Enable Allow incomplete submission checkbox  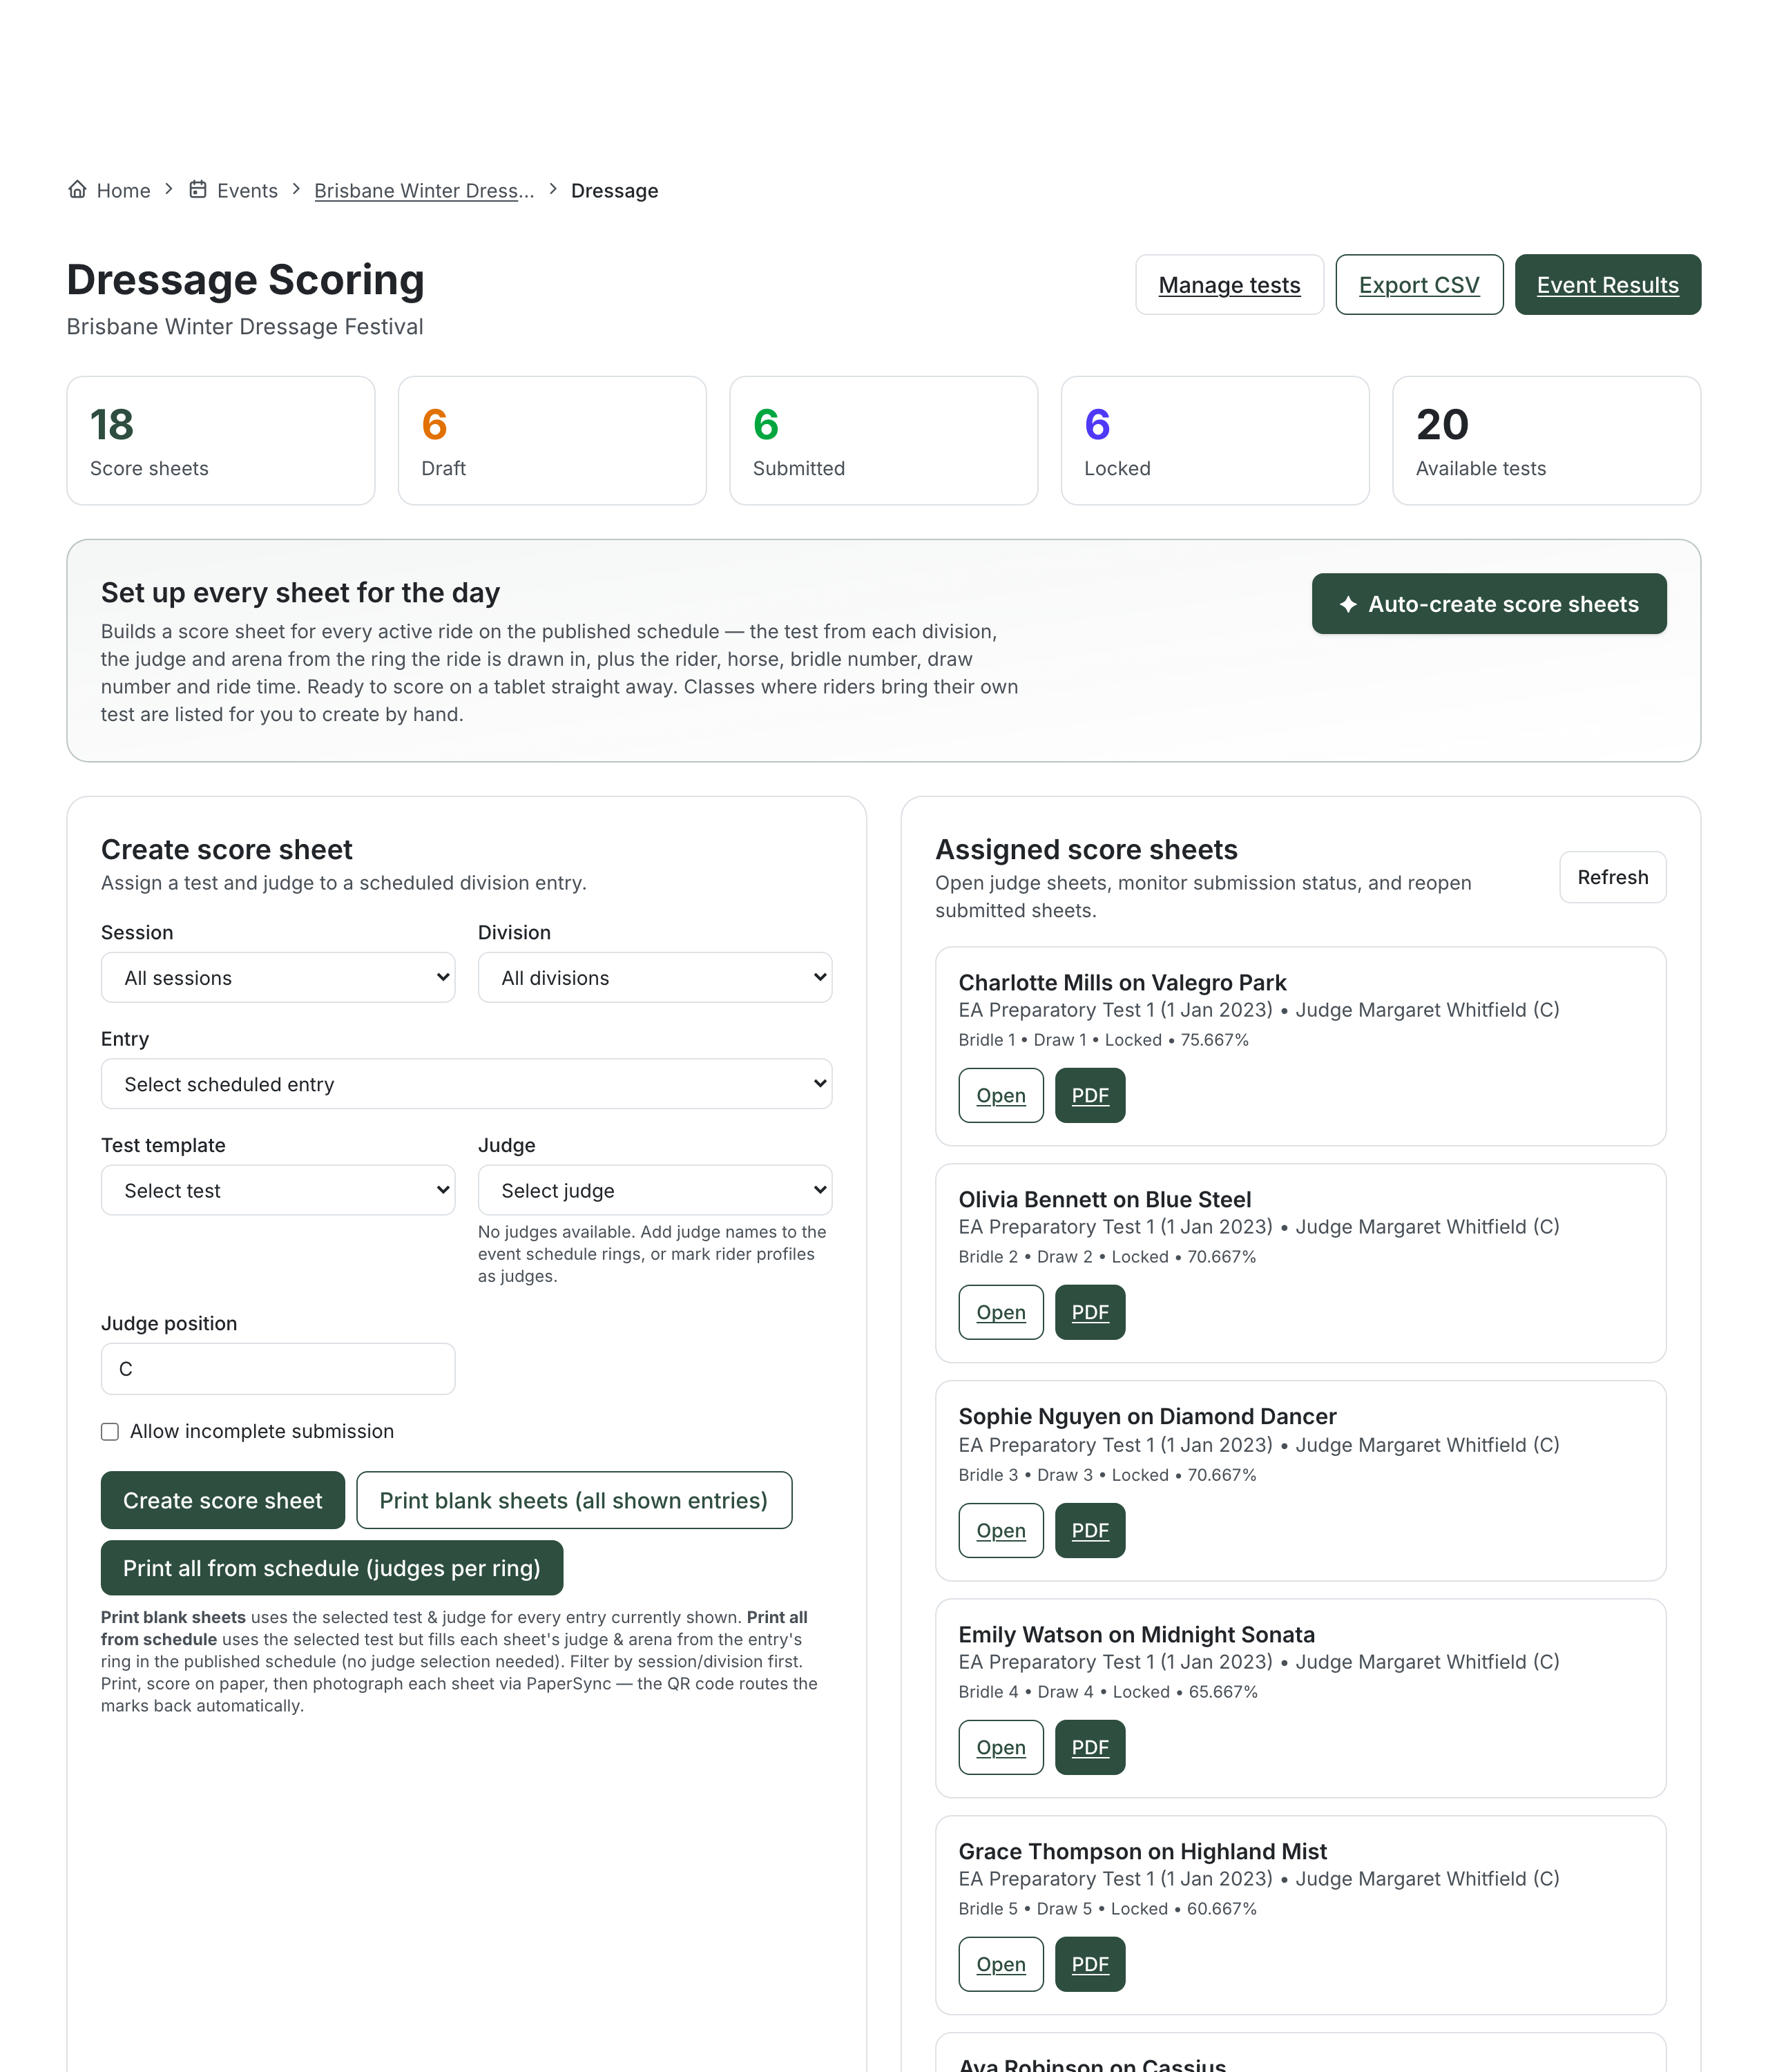pos(110,1432)
